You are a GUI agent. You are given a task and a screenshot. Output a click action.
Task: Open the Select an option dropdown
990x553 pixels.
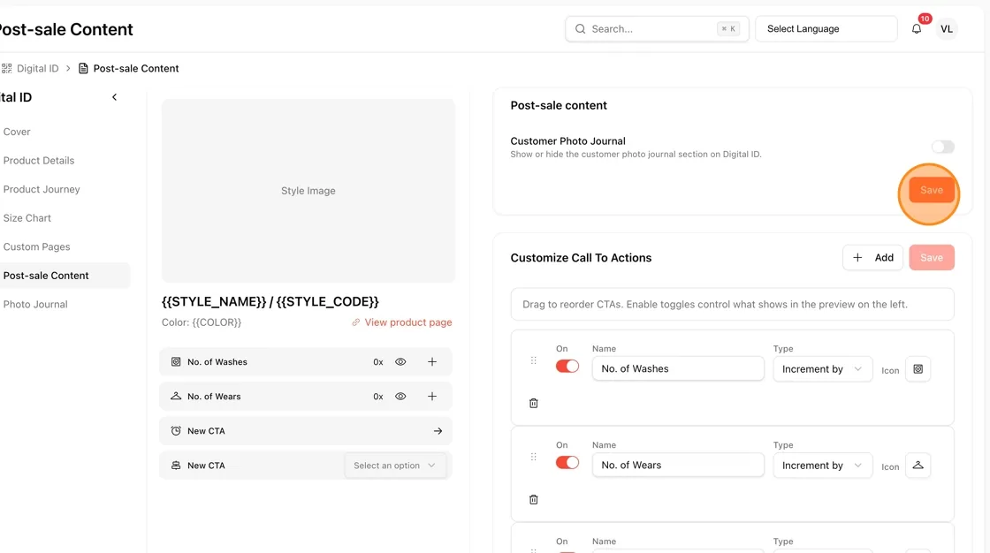point(394,466)
